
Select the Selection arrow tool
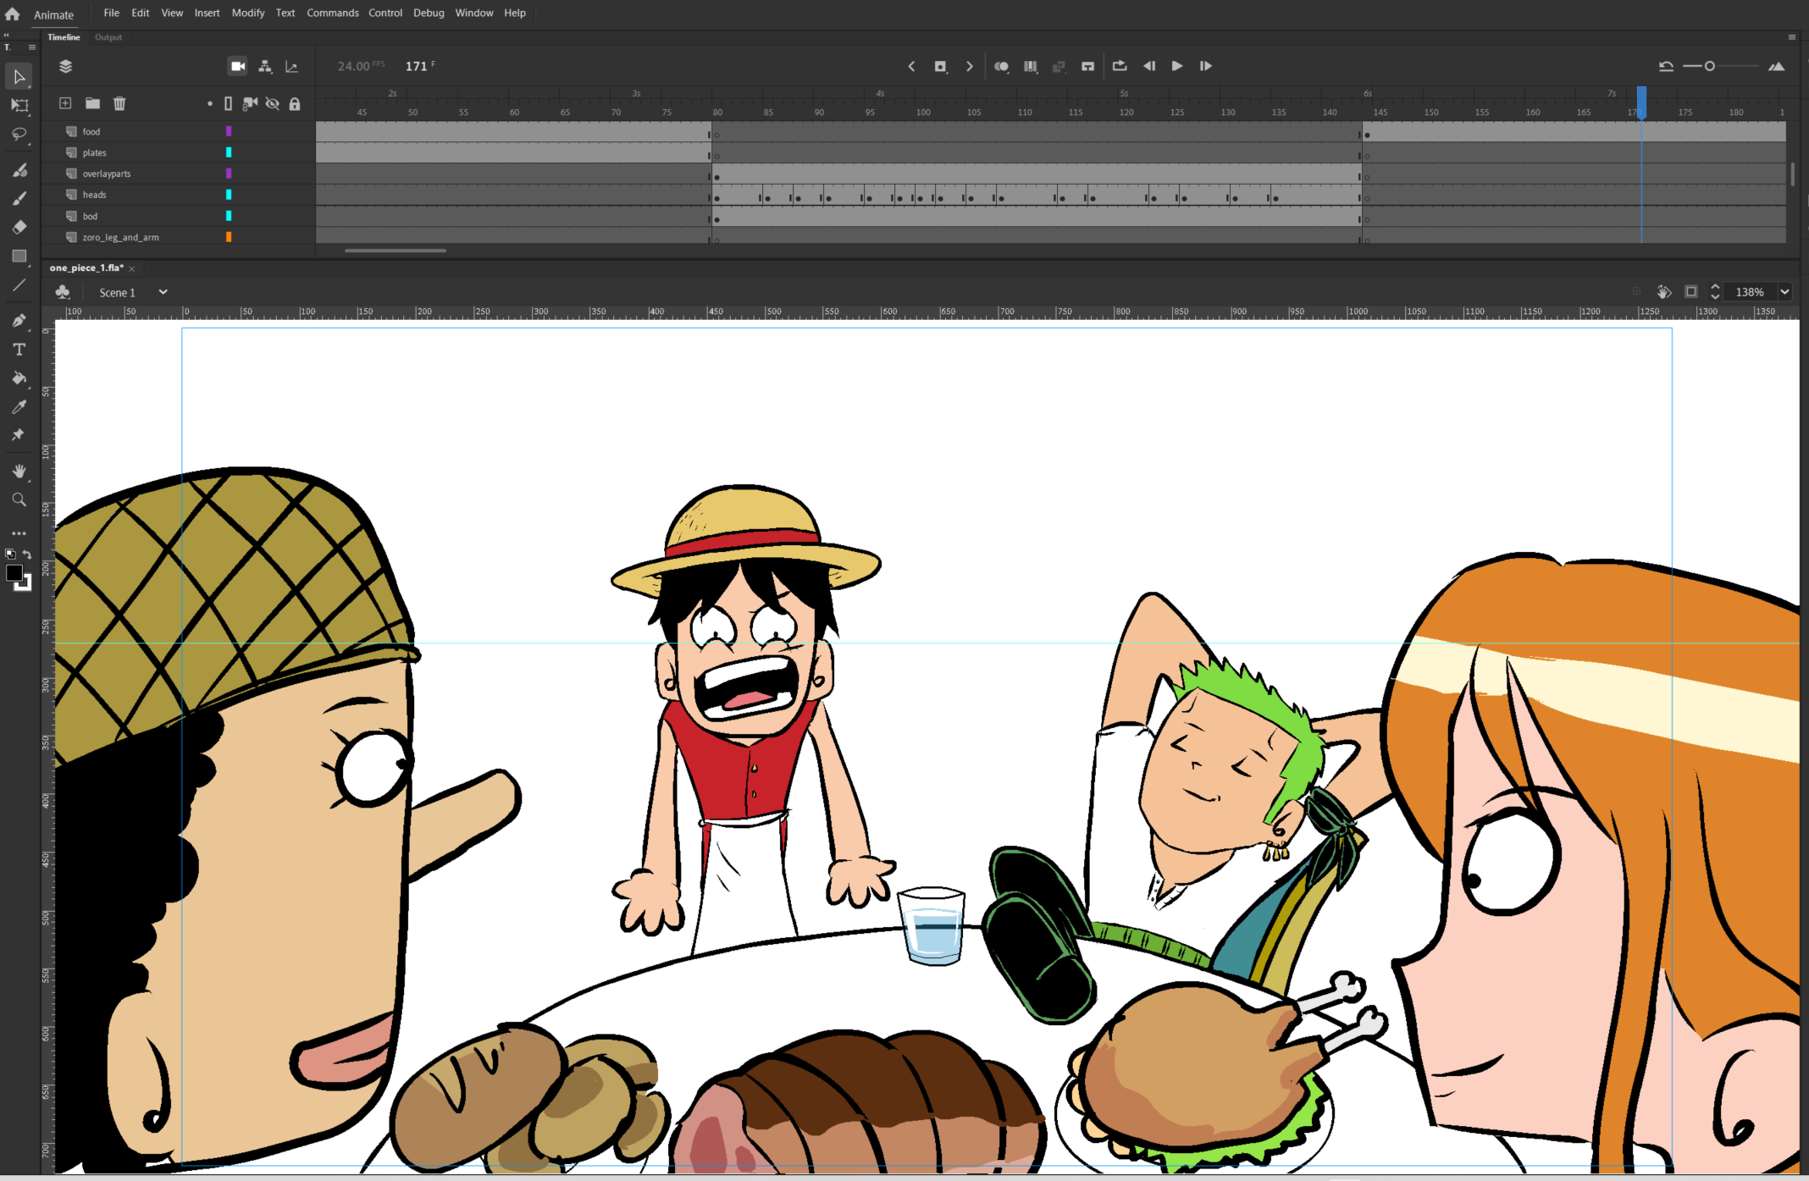pos(19,77)
